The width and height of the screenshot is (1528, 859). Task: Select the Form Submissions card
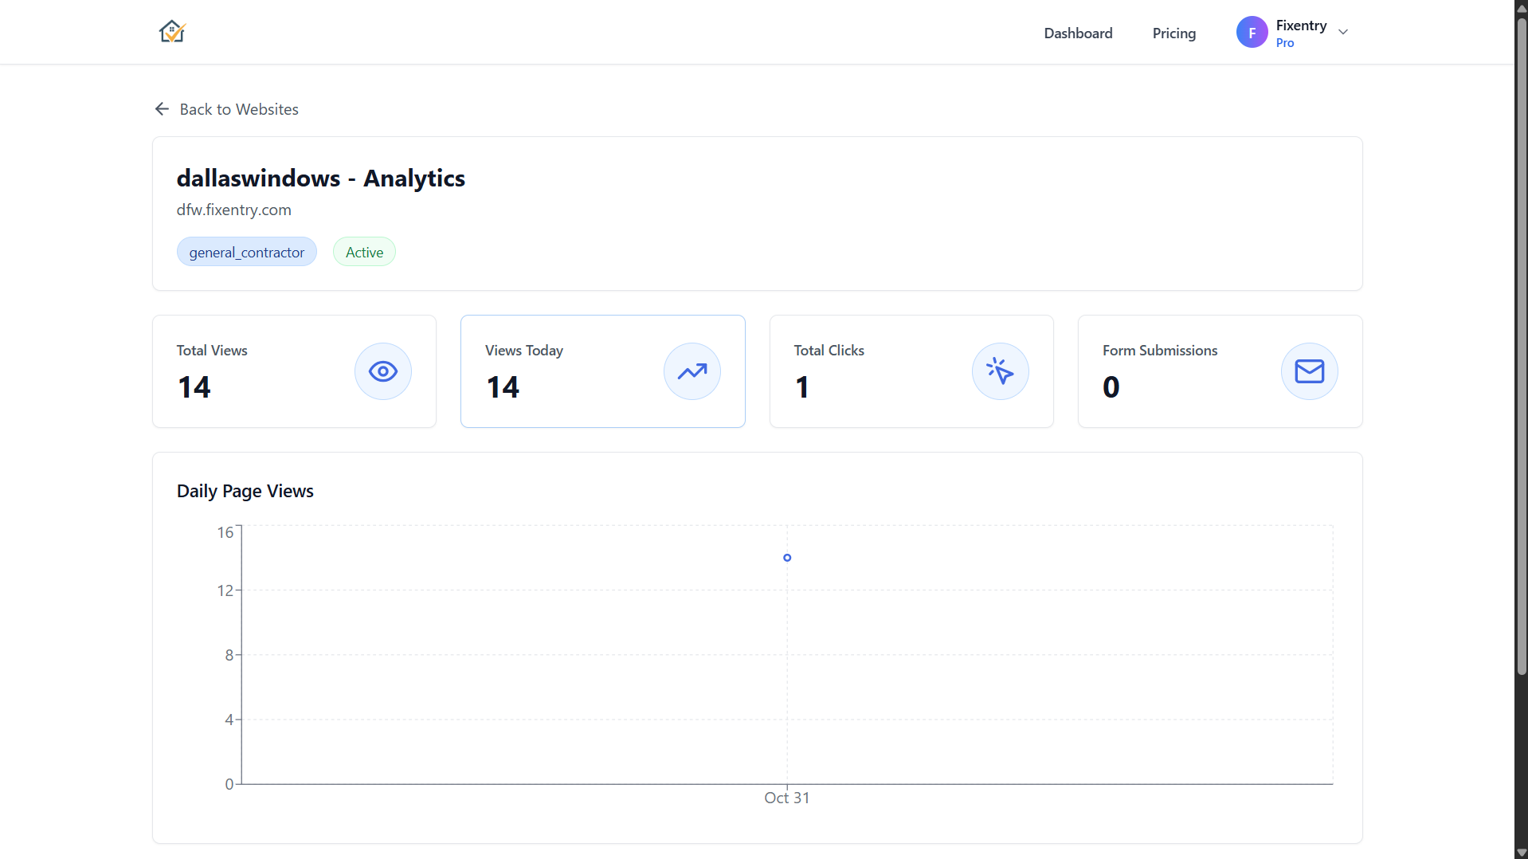pyautogui.click(x=1220, y=371)
